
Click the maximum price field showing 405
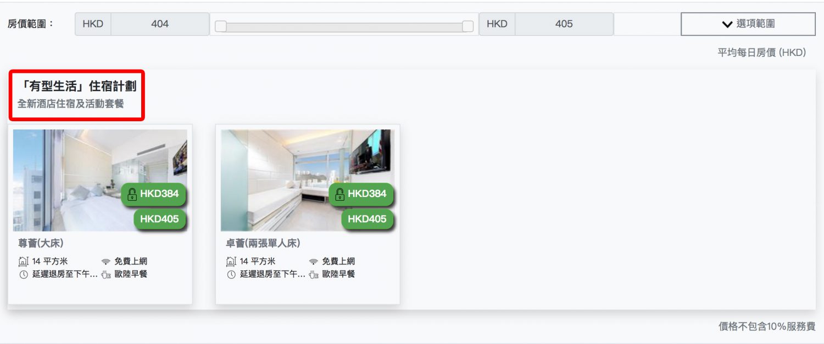click(564, 24)
